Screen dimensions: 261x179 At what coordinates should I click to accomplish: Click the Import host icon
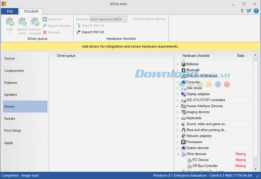[22, 22]
